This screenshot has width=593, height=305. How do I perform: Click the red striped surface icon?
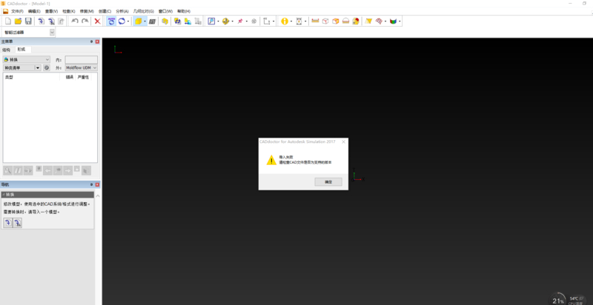point(379,21)
